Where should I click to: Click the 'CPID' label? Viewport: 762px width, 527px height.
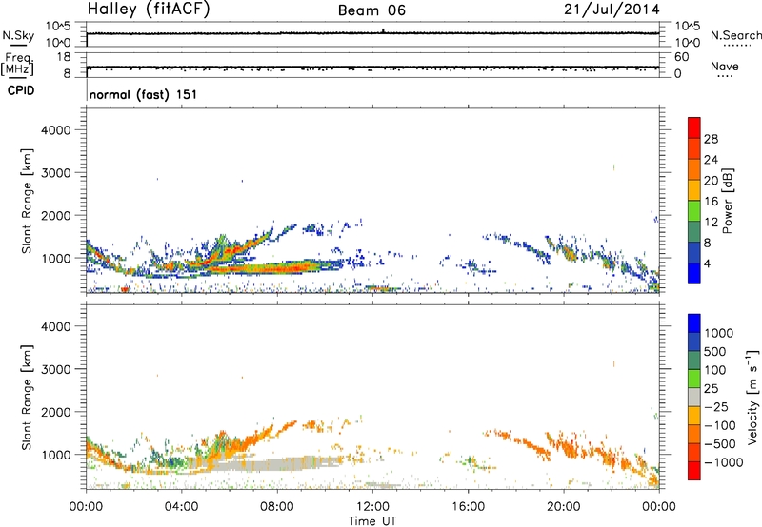click(21, 90)
